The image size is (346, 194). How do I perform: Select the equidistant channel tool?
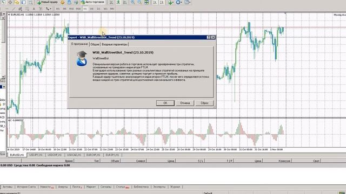[21, 9]
